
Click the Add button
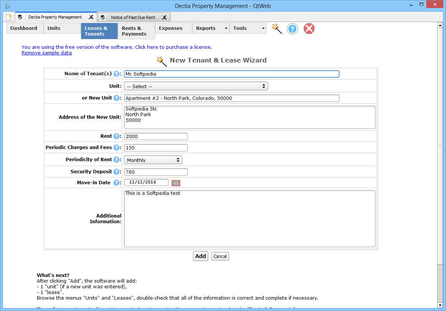[201, 256]
